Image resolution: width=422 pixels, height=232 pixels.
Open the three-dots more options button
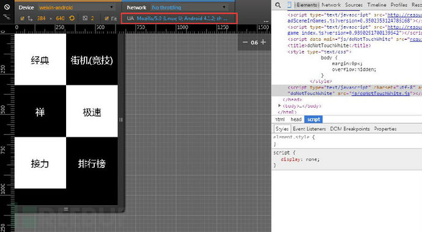click(266, 21)
